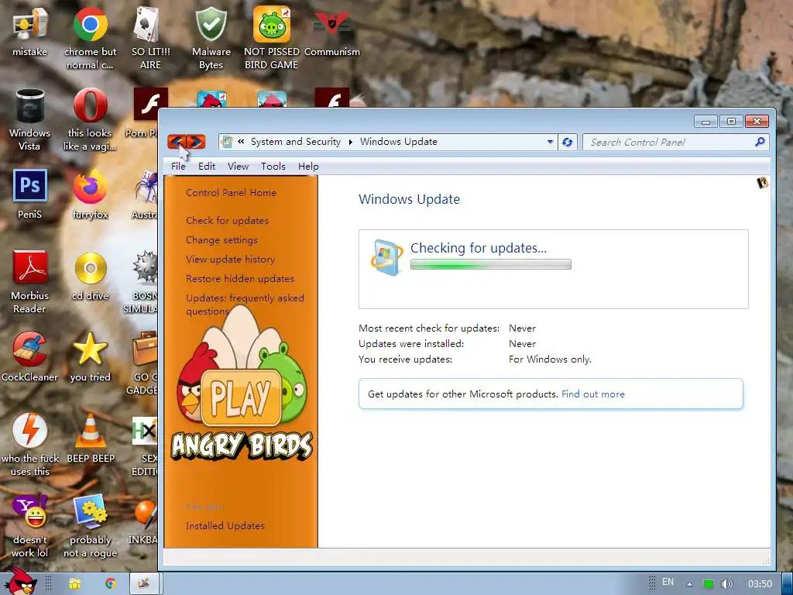Select the 'BEEP BEEP' VLC cone icon
Viewport: 793px width, 595px height.
click(90, 439)
